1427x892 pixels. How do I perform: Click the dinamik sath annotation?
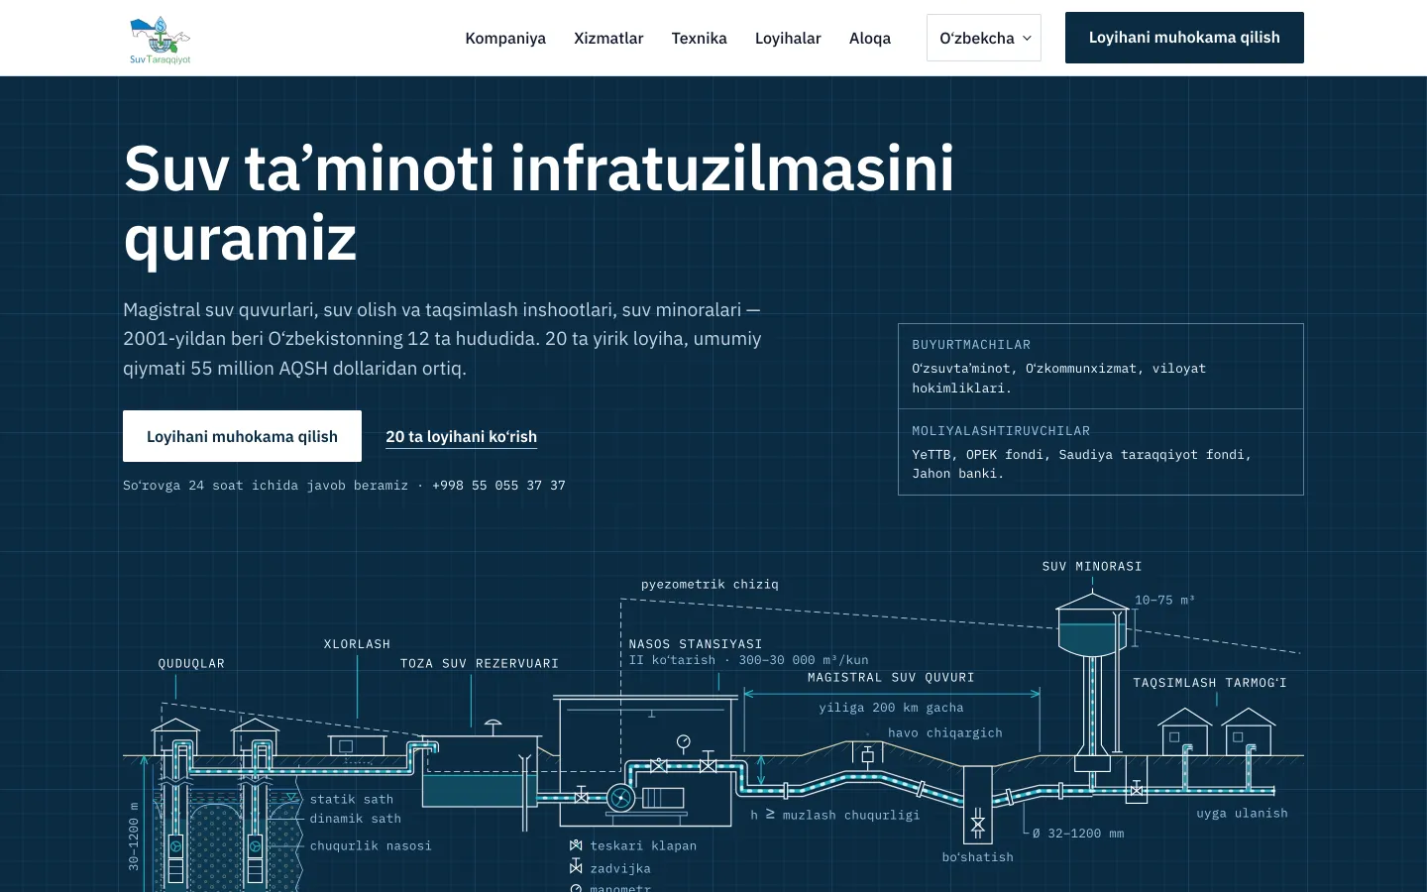click(356, 820)
